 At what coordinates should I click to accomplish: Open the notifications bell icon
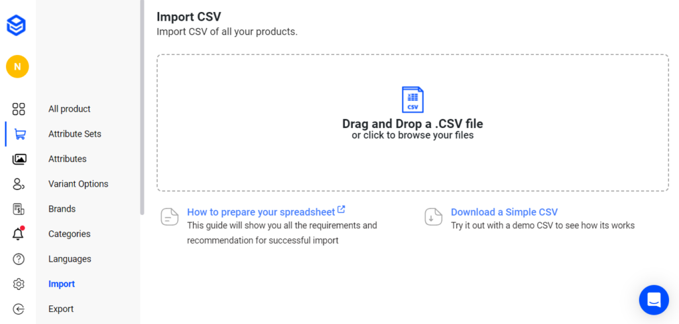point(19,234)
